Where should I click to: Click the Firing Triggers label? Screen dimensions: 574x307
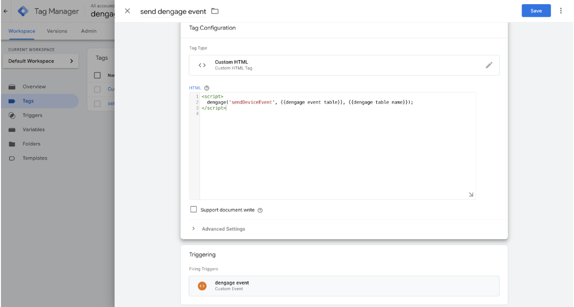203,269
